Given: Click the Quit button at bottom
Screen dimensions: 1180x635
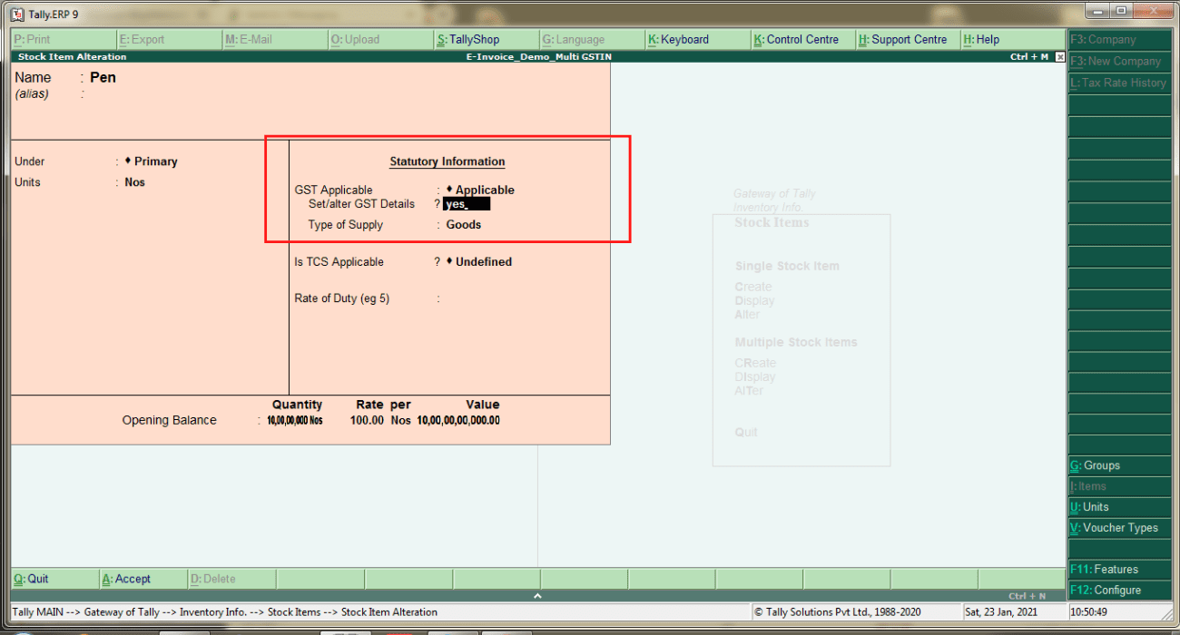Looking at the screenshot, I should click(54, 579).
